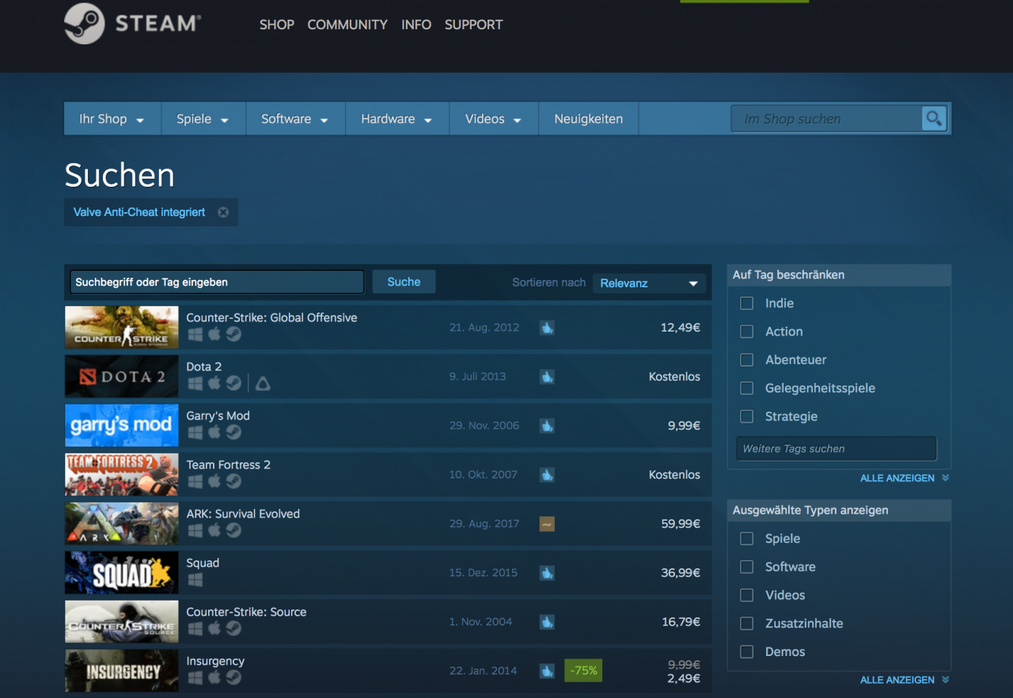Click thumbs-up review icon for Squad
Screen dimensions: 1013x698
pyautogui.click(x=547, y=573)
